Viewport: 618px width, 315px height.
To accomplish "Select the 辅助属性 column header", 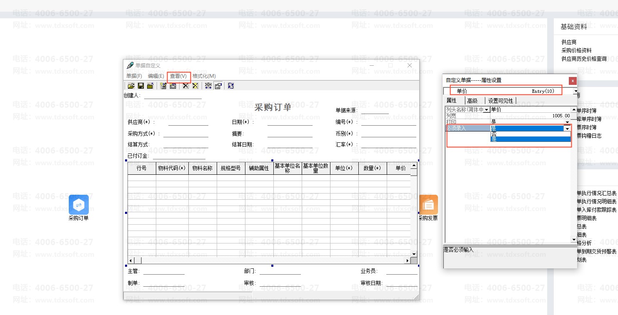I will 259,168.
